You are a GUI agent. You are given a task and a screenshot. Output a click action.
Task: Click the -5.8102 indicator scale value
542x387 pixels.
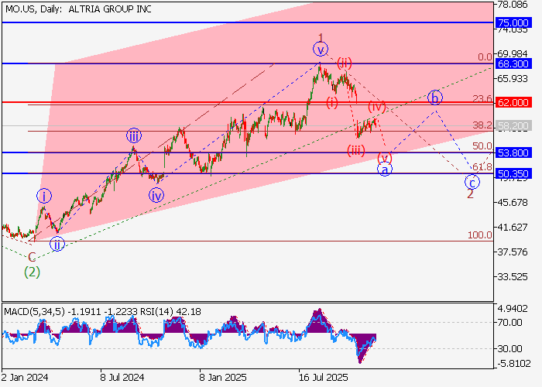click(x=513, y=364)
